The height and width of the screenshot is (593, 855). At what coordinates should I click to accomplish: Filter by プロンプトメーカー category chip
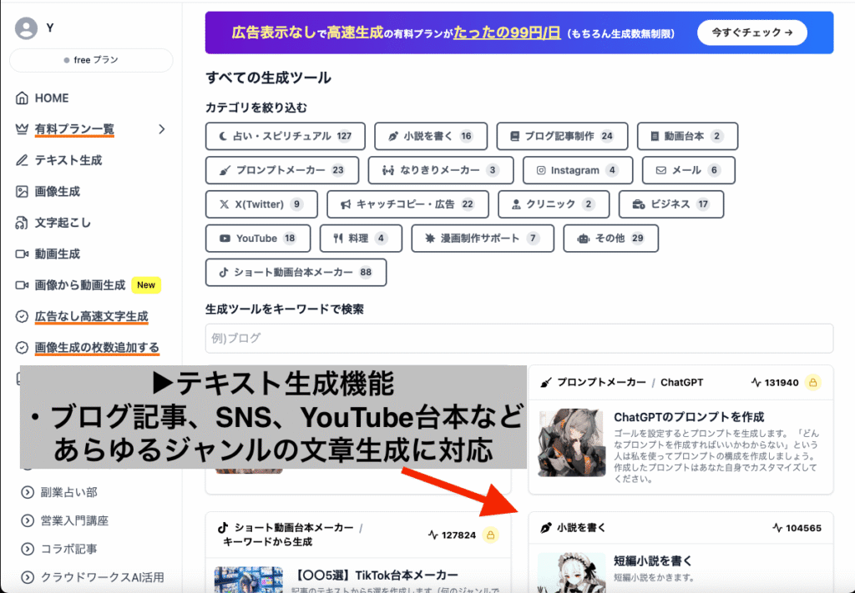pos(282,170)
